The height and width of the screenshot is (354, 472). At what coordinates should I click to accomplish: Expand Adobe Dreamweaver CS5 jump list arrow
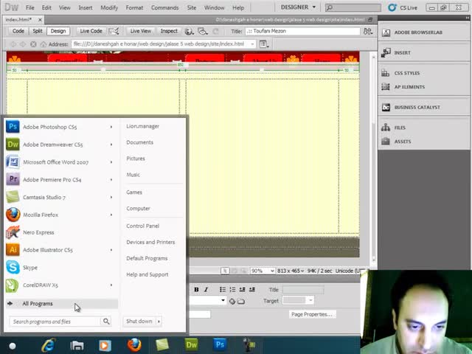[111, 145]
